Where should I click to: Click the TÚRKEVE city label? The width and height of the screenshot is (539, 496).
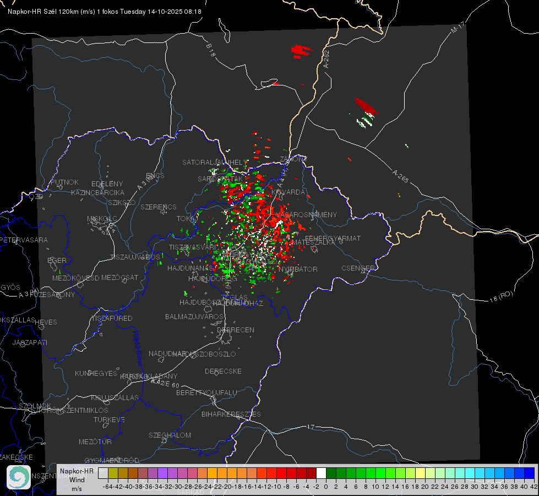coord(109,419)
